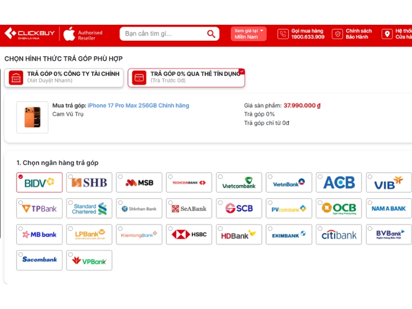Click the 'Cam Vũ Trụ' color text

68,114
